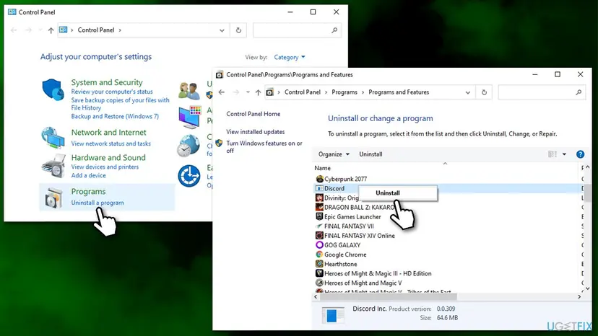The height and width of the screenshot is (336, 598).
Task: Go up one level in Programs window
Action: click(258, 92)
